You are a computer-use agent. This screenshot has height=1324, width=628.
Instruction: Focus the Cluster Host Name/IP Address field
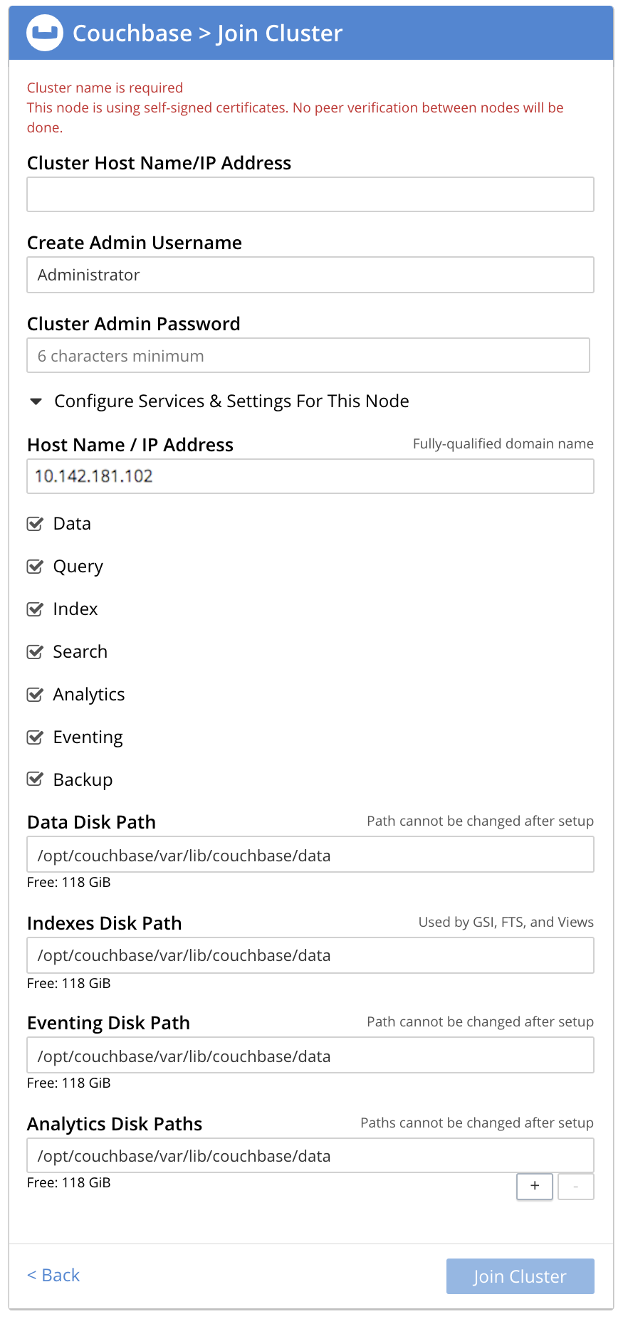(310, 194)
